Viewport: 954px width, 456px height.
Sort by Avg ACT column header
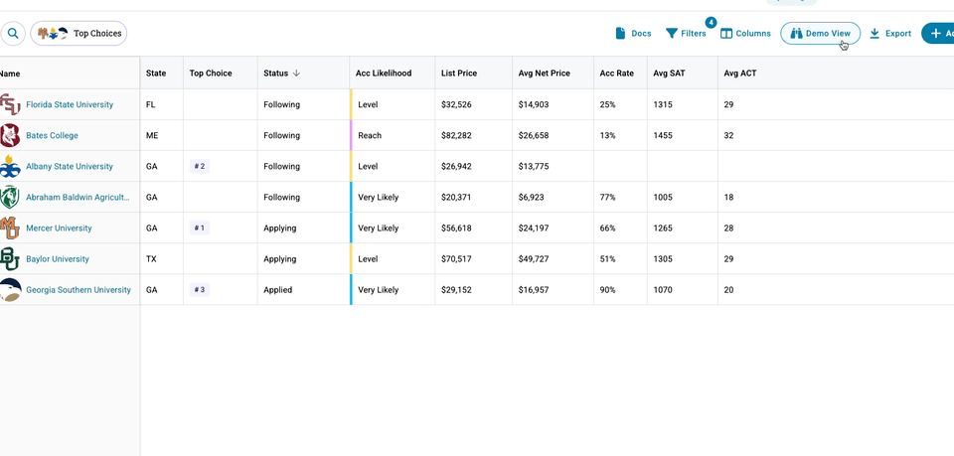point(739,73)
